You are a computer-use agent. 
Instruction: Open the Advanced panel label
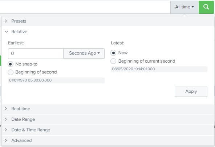(x=21, y=140)
